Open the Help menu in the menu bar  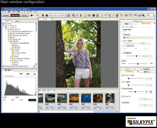36,12
